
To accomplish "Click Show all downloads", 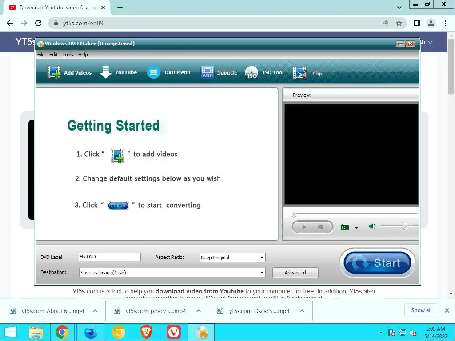I will pyautogui.click(x=421, y=310).
